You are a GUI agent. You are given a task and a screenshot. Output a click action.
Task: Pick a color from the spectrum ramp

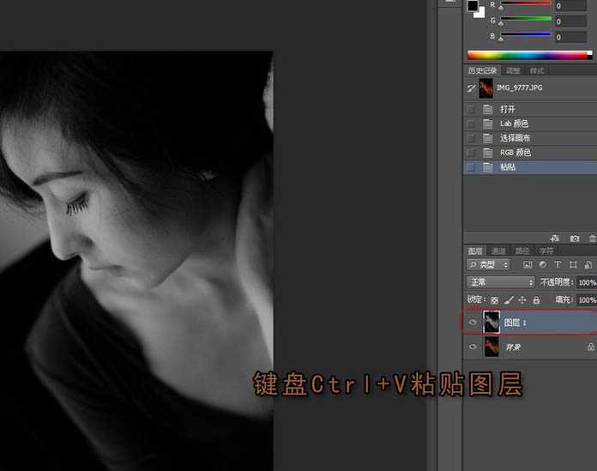point(529,55)
